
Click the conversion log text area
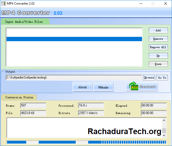(x=84, y=128)
